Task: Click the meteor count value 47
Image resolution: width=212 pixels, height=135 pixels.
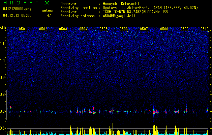Action: (49, 16)
